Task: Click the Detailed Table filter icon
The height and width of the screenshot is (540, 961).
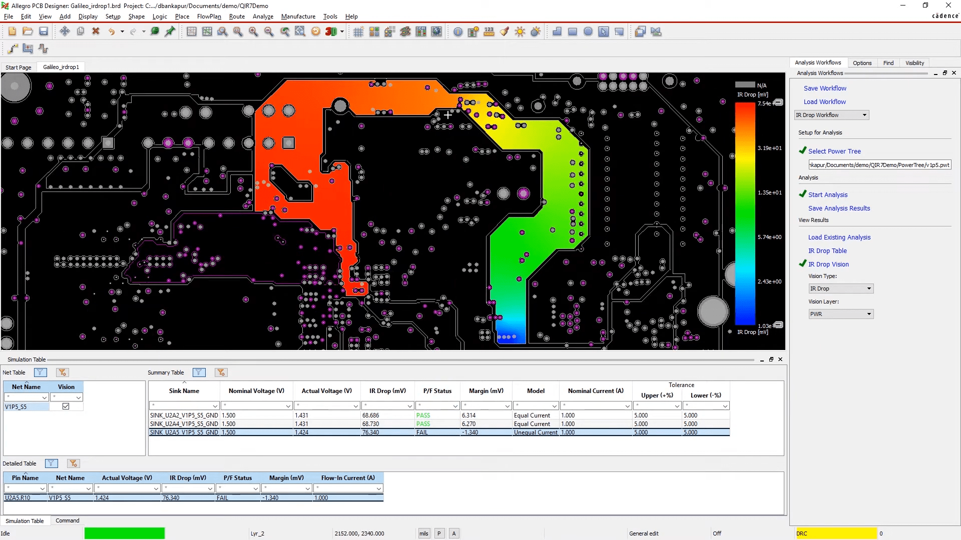Action: [51, 463]
